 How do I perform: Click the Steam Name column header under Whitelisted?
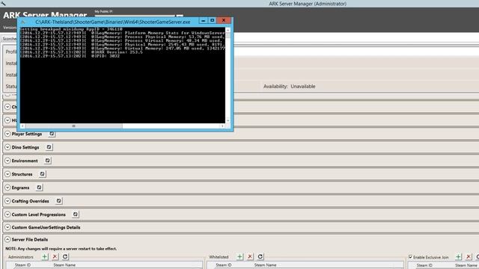coord(265,265)
